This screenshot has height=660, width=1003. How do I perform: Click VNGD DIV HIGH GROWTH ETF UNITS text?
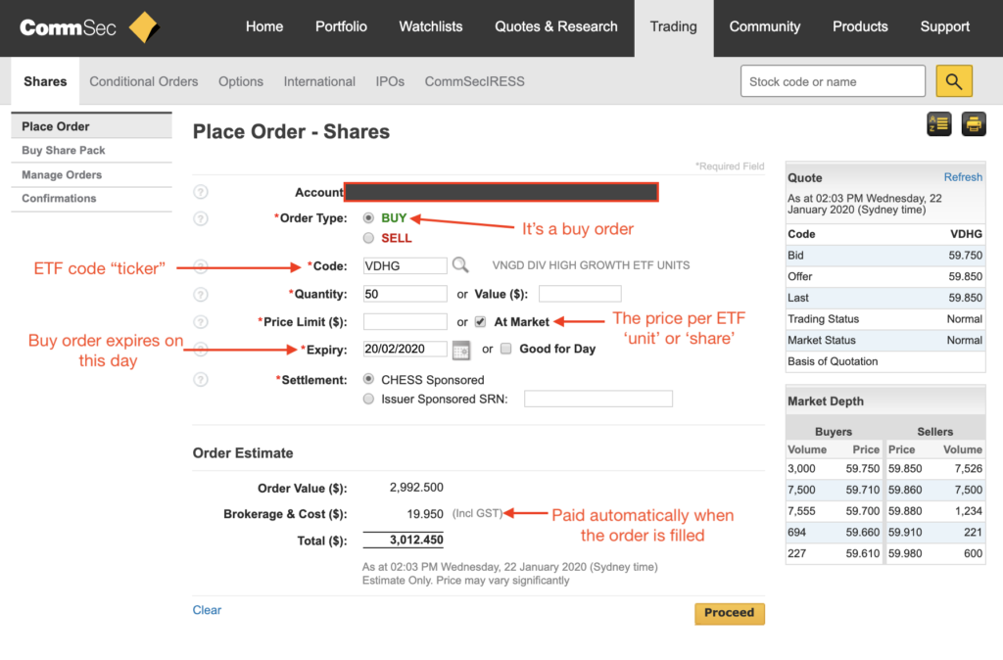tap(591, 265)
